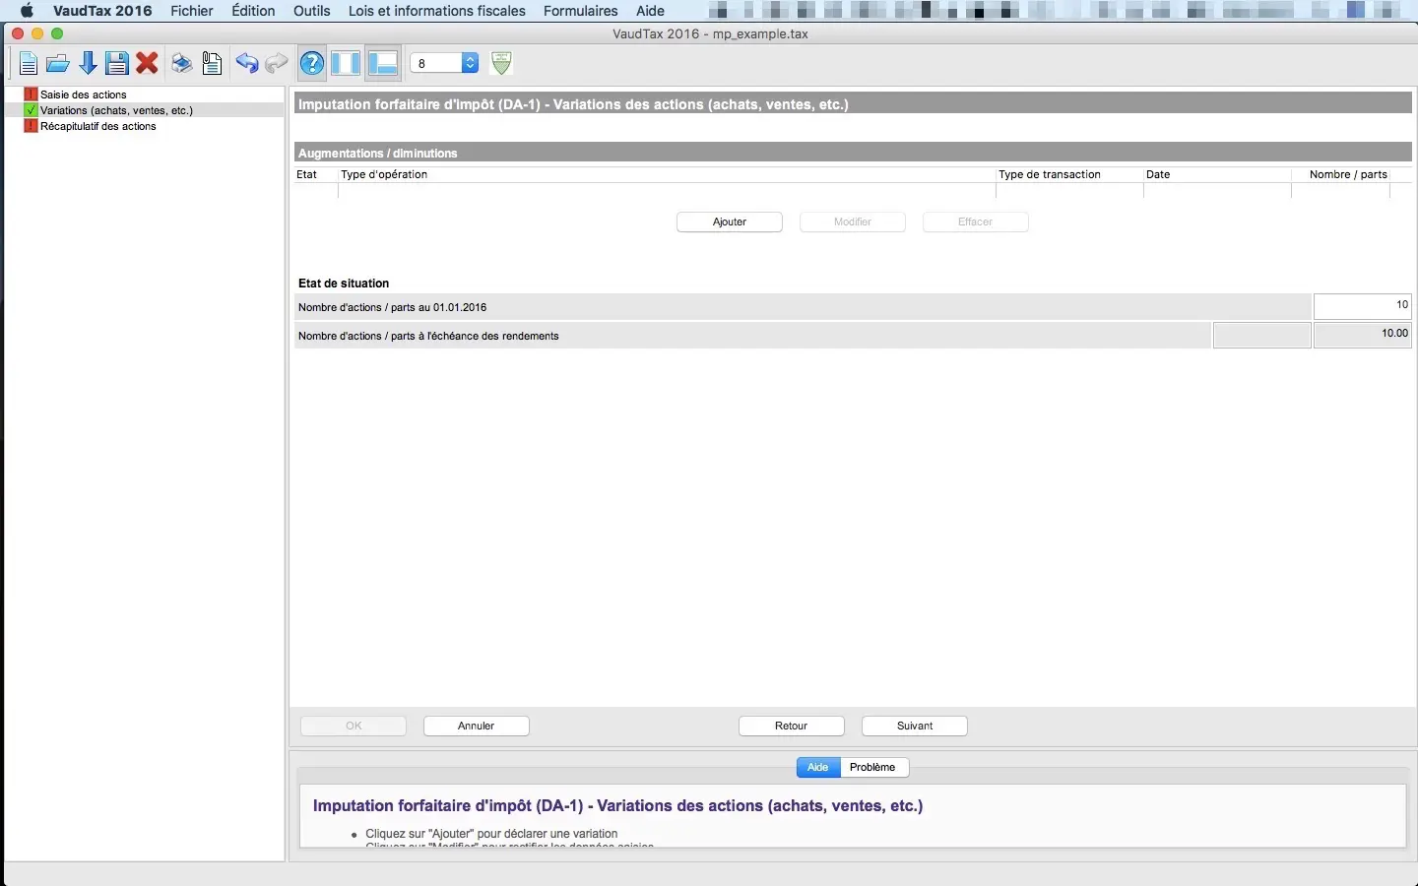This screenshot has width=1418, height=886.
Task: Click 'Nombre d'actions / parts au 01.01.2016' label
Action: [x=392, y=307]
